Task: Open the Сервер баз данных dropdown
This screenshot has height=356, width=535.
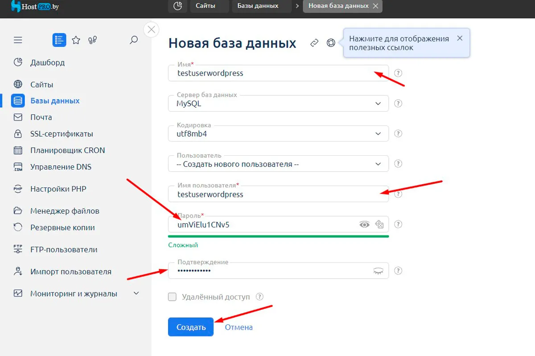Action: 278,104
